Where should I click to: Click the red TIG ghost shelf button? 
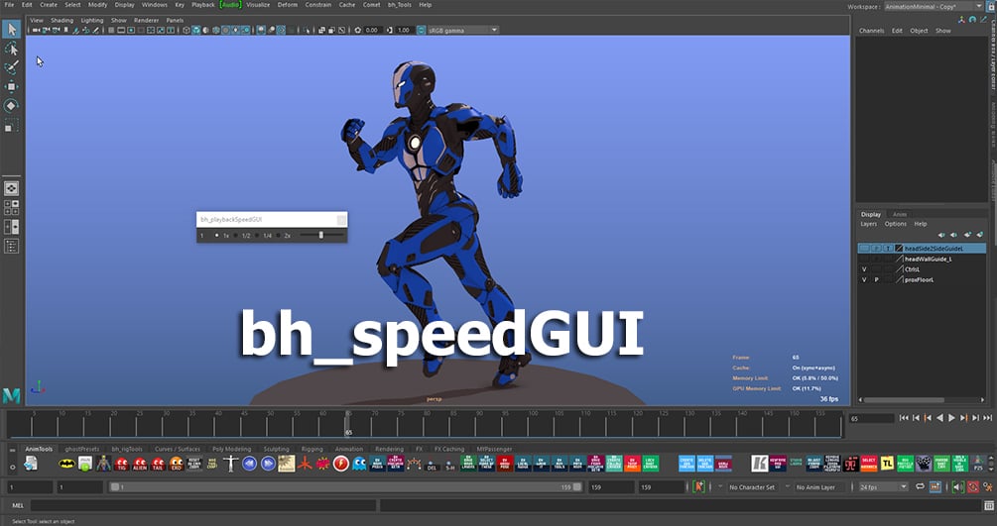[121, 464]
